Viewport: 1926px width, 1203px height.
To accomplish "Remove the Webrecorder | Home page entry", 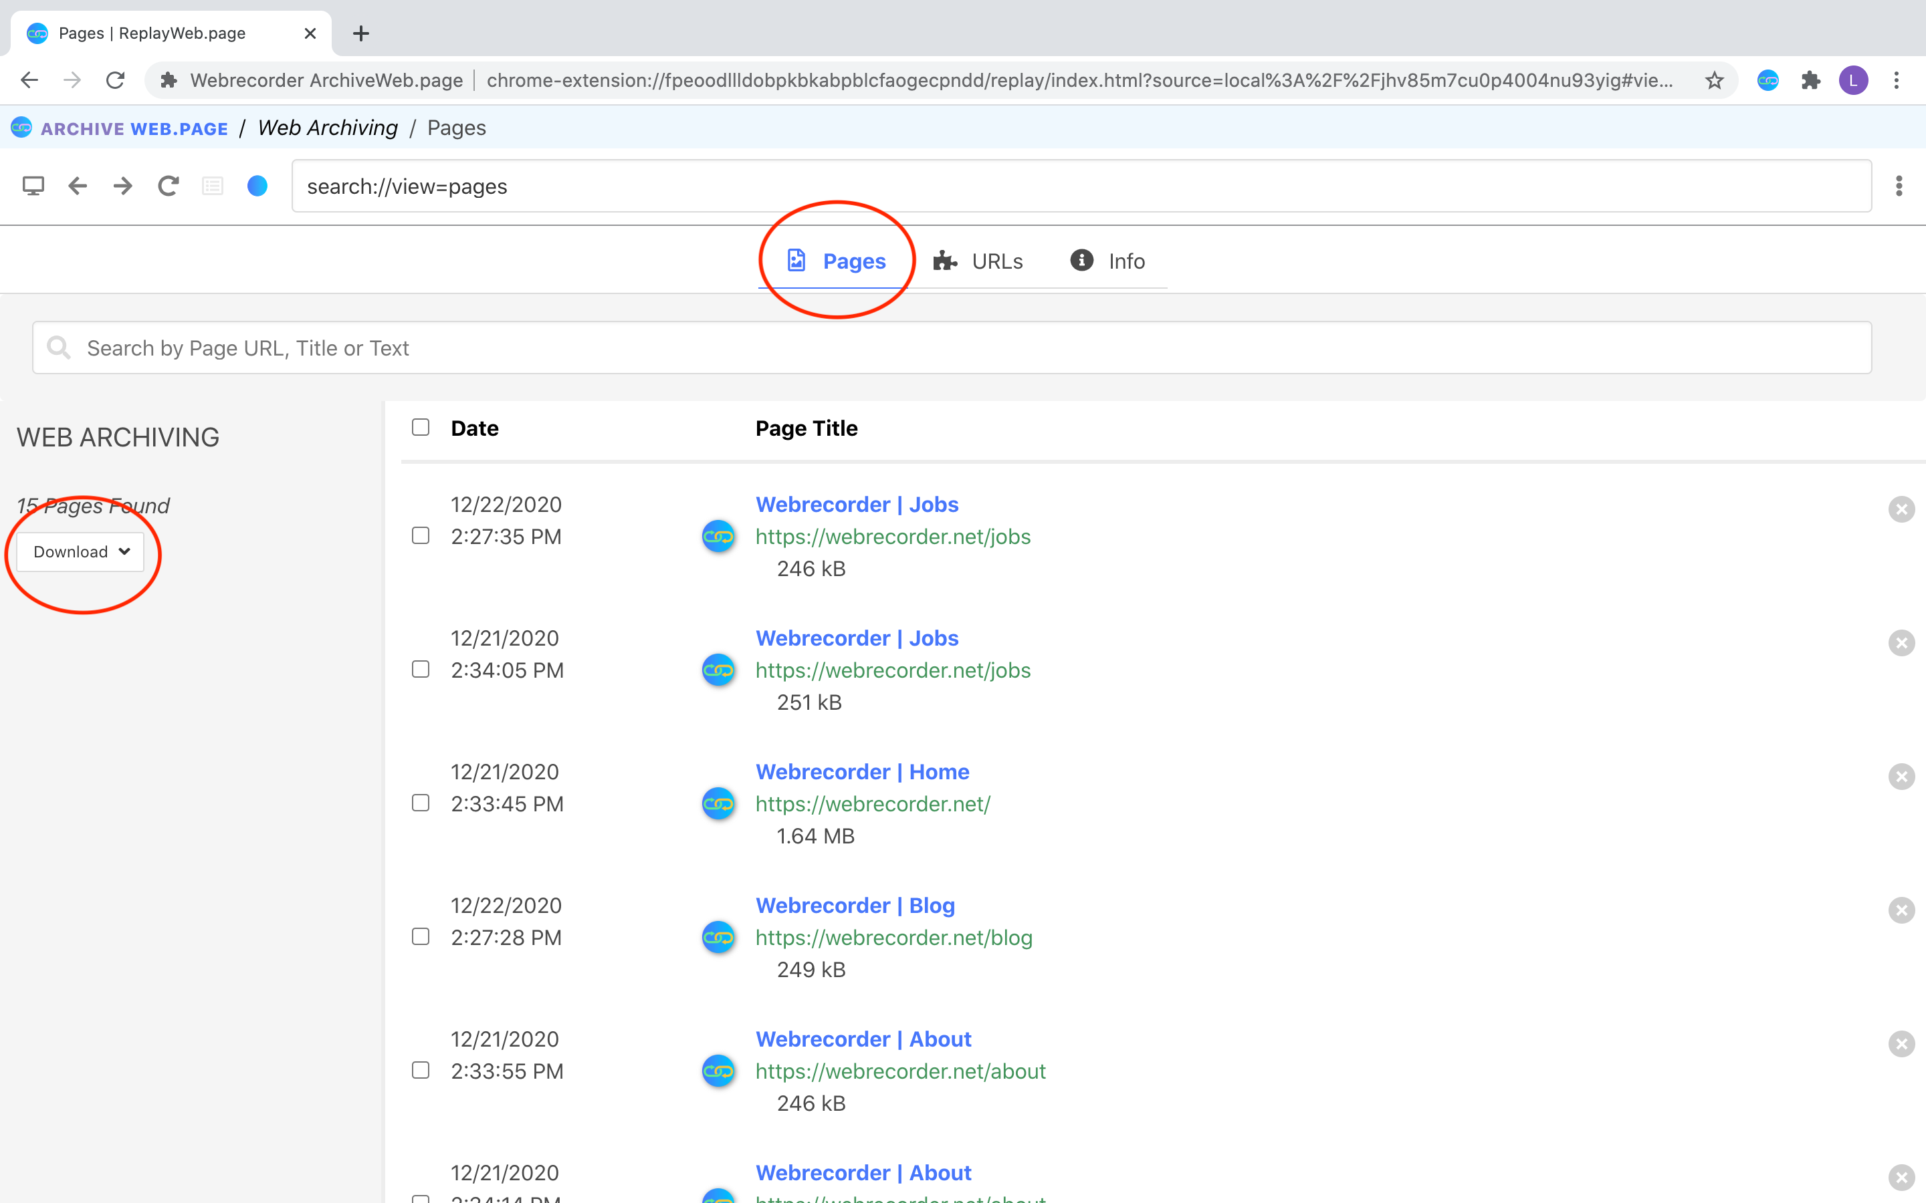I will tap(1901, 777).
